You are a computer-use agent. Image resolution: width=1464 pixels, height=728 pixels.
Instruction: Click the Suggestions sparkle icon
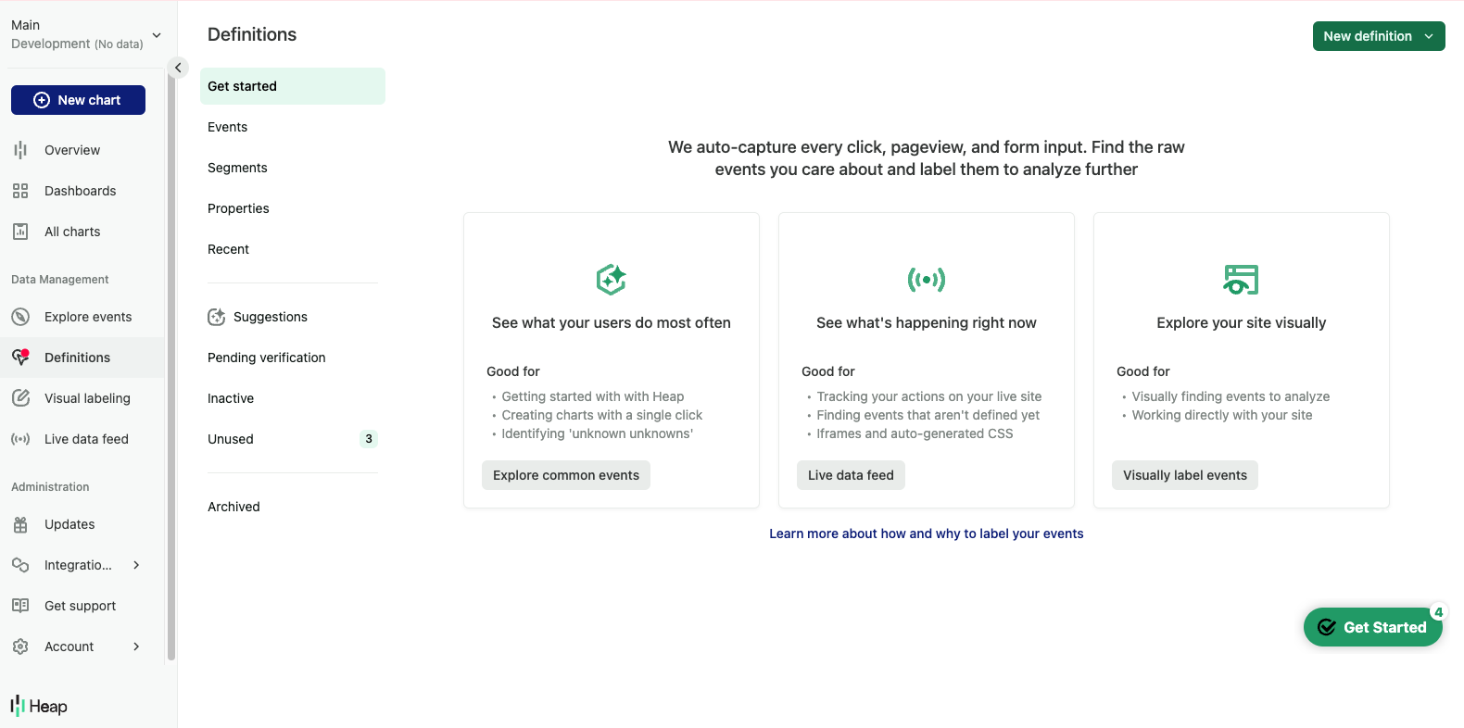point(216,316)
